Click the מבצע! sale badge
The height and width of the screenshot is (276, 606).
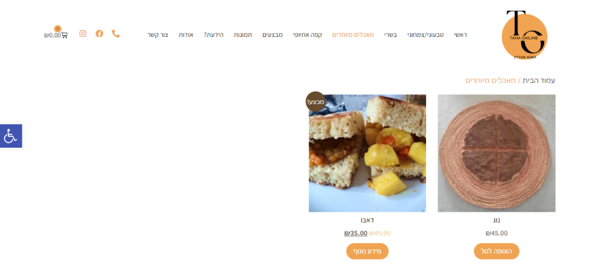point(315,102)
